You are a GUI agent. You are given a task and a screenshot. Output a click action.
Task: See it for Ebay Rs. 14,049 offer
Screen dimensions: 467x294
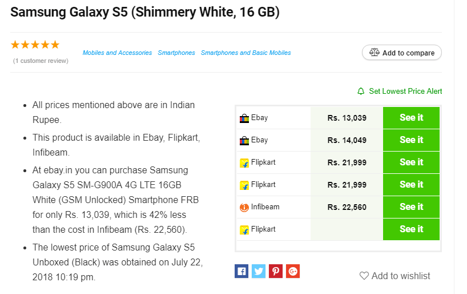click(x=411, y=140)
